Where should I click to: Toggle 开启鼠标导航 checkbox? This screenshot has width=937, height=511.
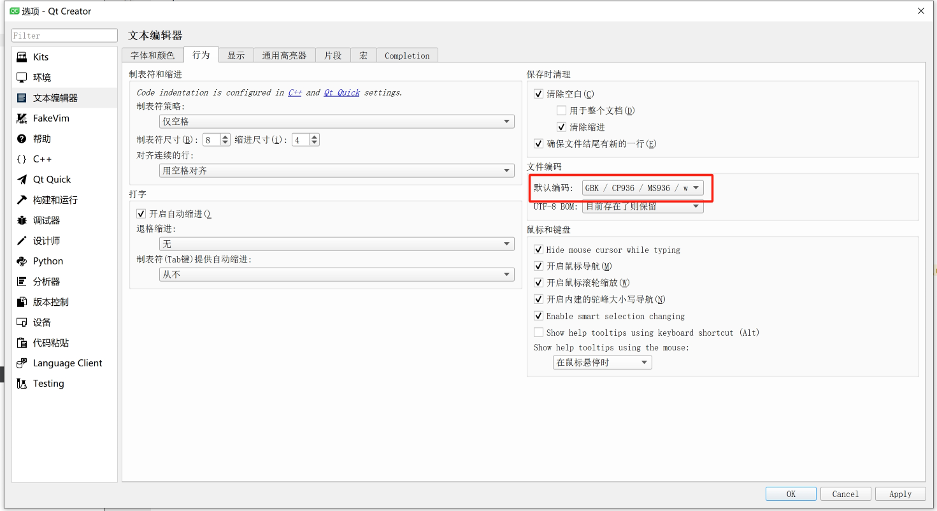point(539,266)
